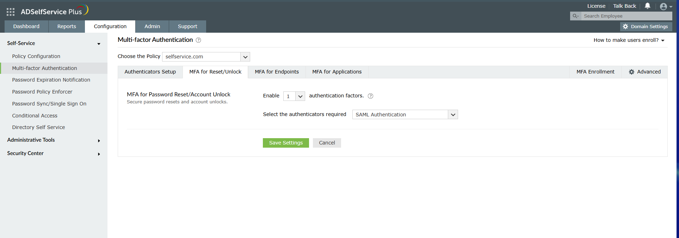Open the user account avatar menu
679x238 pixels.
[x=665, y=6]
